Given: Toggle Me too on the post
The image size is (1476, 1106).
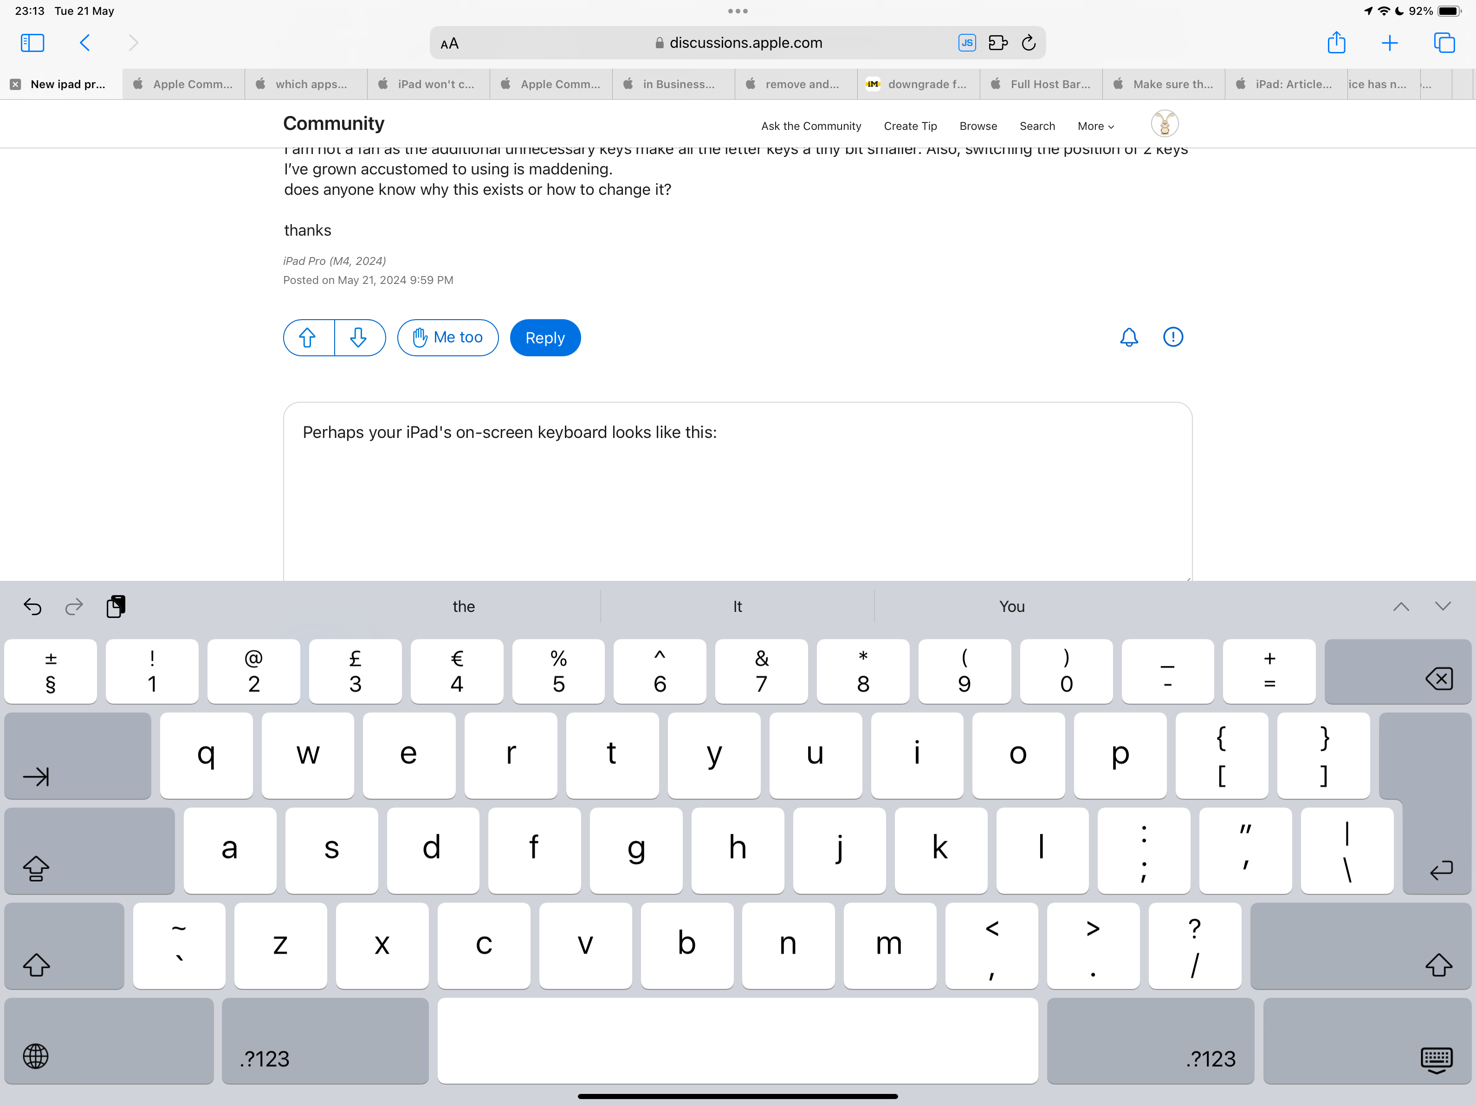Looking at the screenshot, I should [447, 338].
